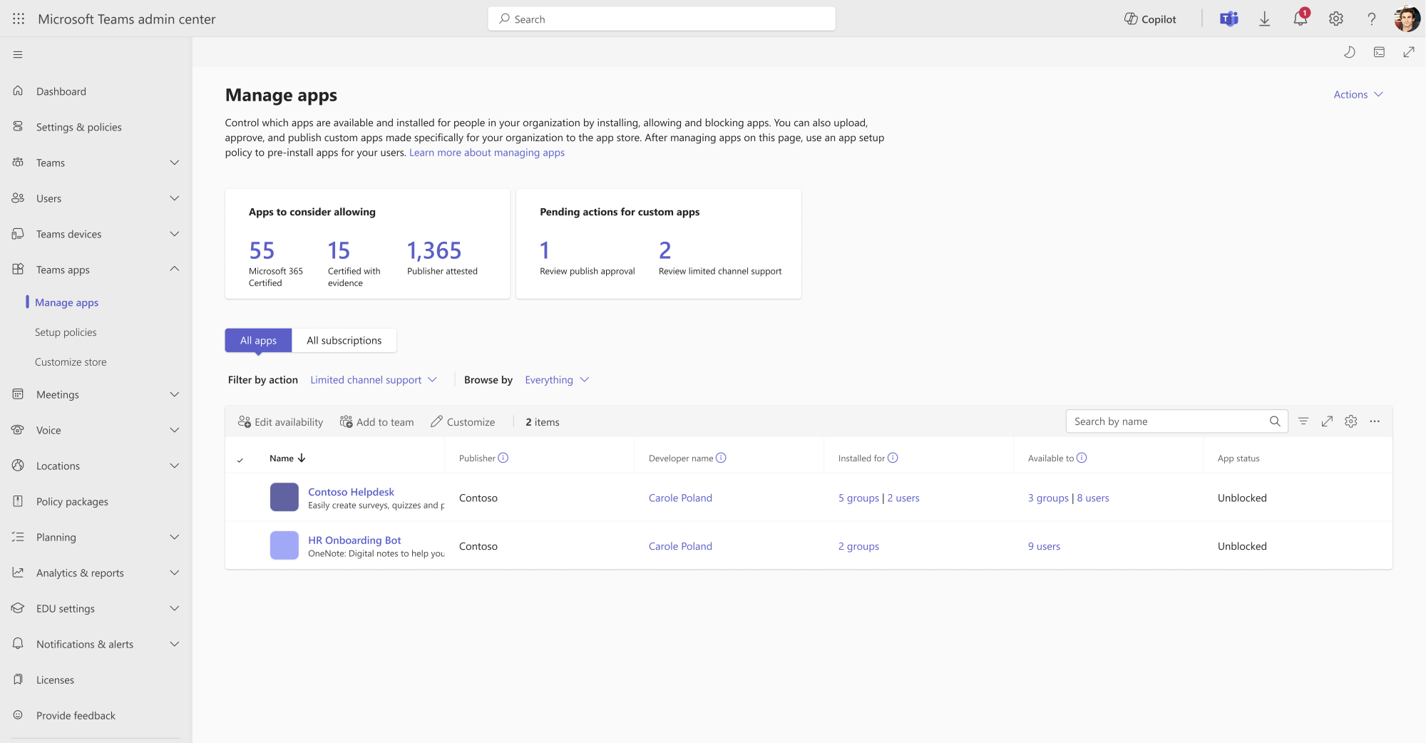1426x743 pixels.
Task: Click the expand page icon under the avatar
Action: point(1408,52)
